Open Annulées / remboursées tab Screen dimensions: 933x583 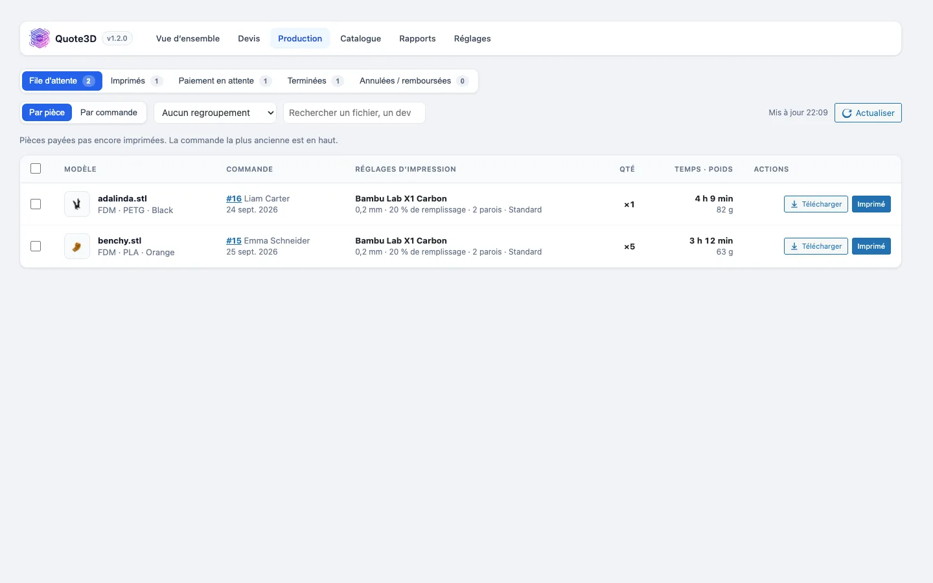coord(414,81)
